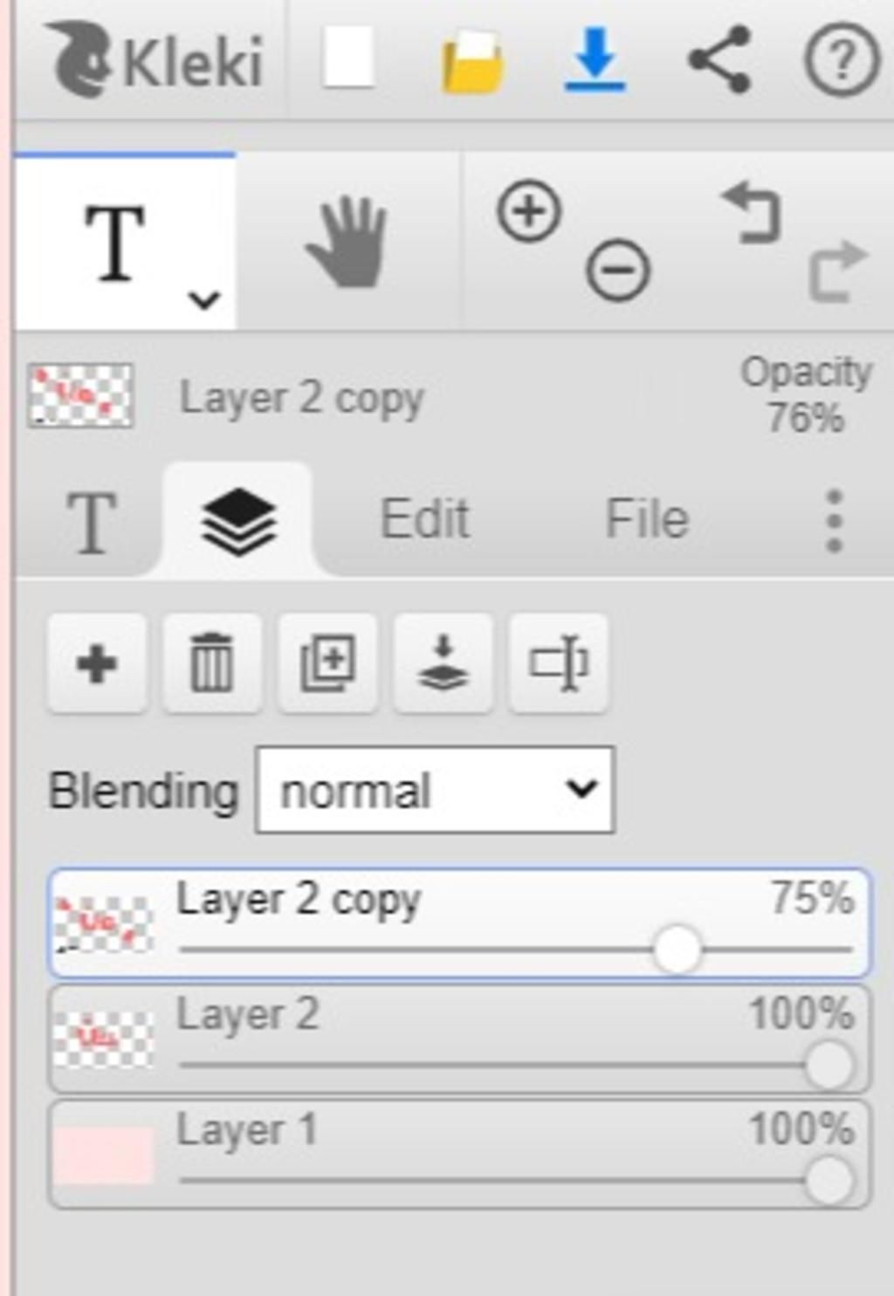The image size is (894, 1296).
Task: Open the Blending mode dropdown
Action: (x=435, y=790)
